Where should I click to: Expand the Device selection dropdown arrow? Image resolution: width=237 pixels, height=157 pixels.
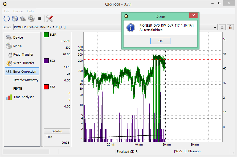215,27
